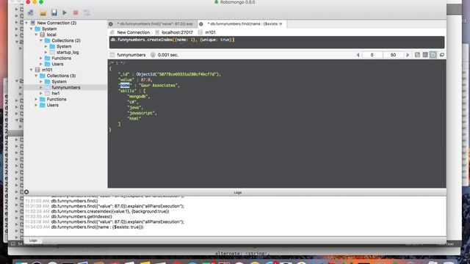
Task: Expand the hw1 collection node
Action: click(x=41, y=93)
